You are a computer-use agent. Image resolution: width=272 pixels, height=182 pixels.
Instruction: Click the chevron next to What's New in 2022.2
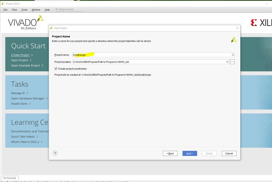[42, 142]
